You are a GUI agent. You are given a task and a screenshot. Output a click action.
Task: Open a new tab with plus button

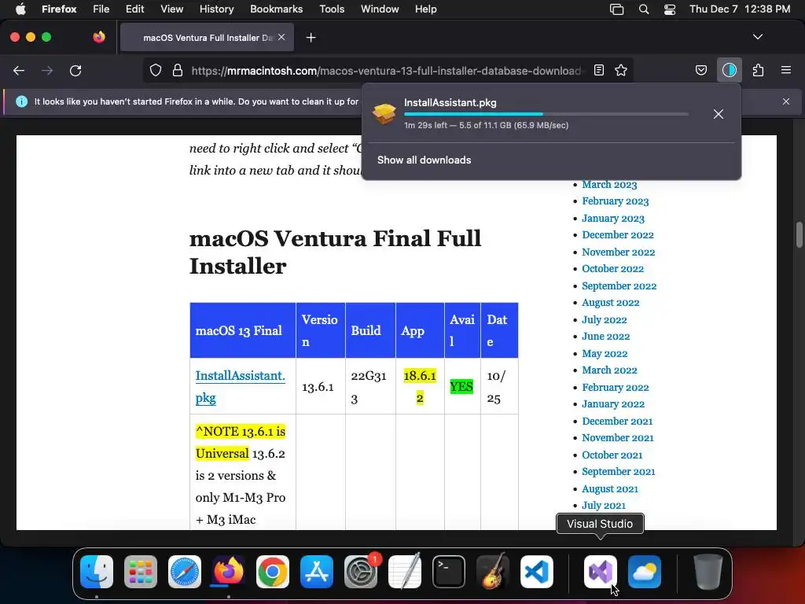[x=311, y=38]
